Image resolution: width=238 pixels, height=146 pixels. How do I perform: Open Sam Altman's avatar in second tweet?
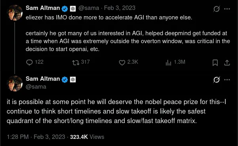click(x=15, y=83)
